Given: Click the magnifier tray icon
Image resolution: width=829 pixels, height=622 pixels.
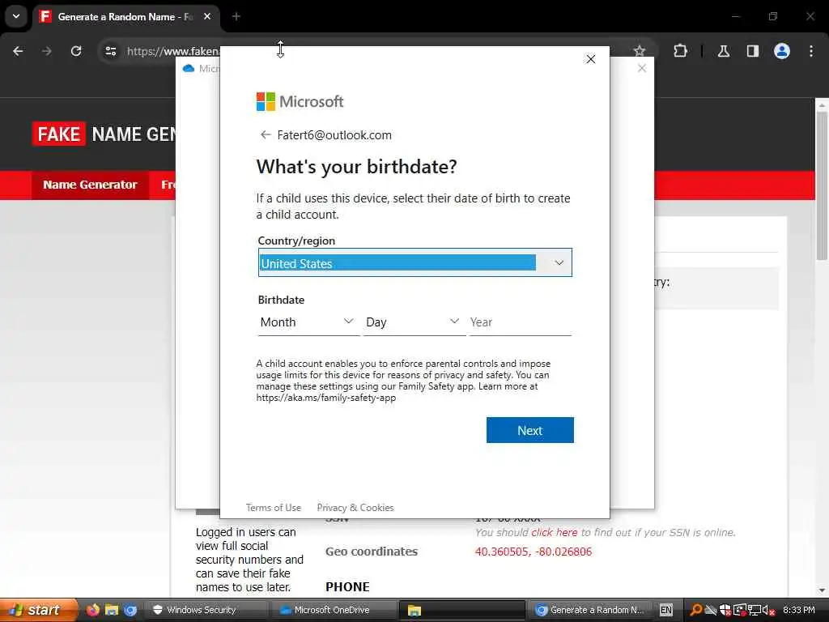Looking at the screenshot, I should 696,610.
